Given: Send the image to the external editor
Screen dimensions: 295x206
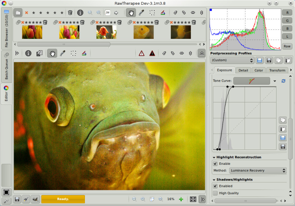Looking at the screenshot, I should click(35, 199).
